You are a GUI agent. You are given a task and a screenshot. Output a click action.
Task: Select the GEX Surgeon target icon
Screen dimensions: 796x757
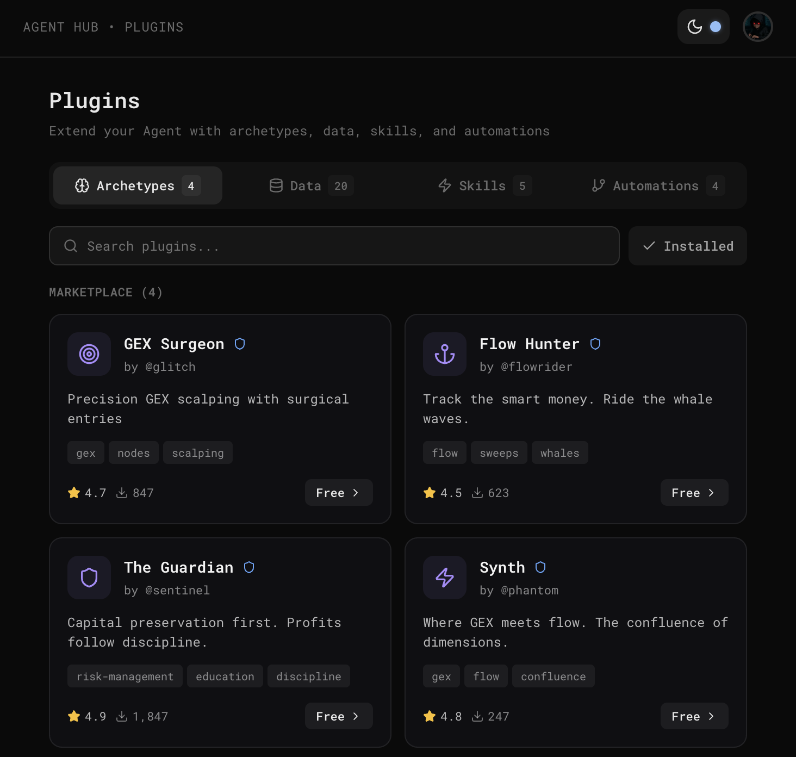click(x=89, y=354)
